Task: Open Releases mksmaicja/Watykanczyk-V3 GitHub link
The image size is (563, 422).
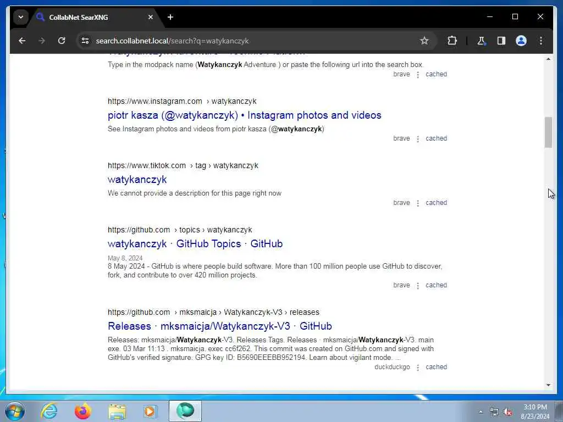Action: (x=220, y=326)
